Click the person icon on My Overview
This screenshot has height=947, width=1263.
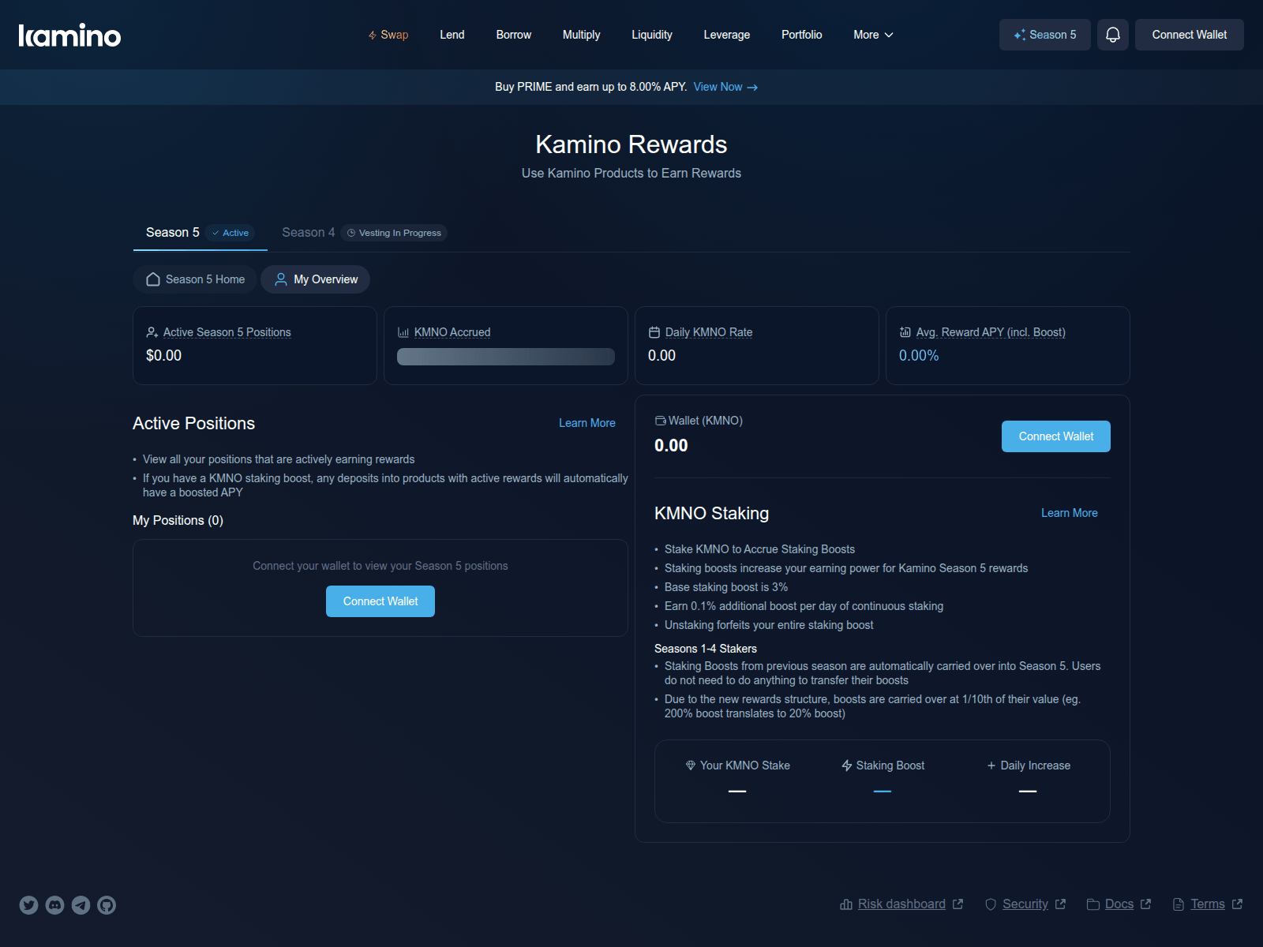(x=280, y=279)
